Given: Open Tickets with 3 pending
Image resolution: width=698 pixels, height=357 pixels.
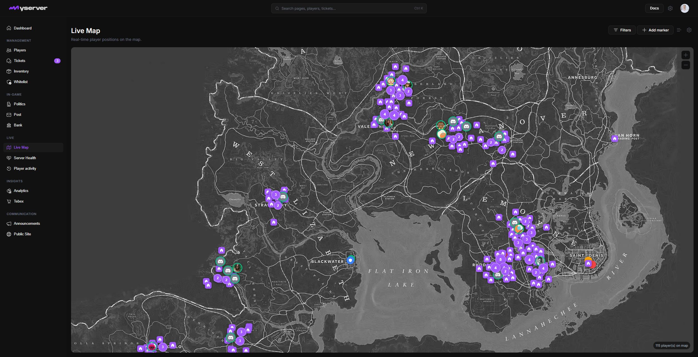Looking at the screenshot, I should (33, 61).
